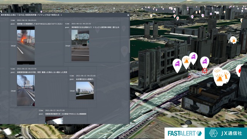Click the FASTALERT logo
The width and height of the screenshot is (247, 139).
coord(184,133)
